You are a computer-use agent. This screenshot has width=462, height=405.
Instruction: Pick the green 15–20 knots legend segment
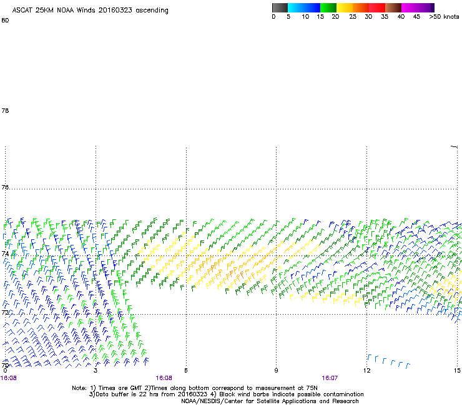[328, 7]
